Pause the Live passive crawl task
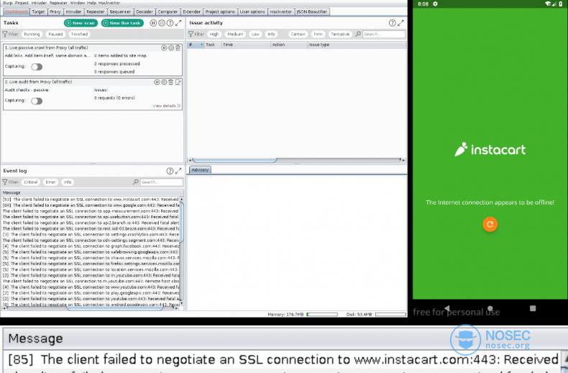The width and height of the screenshot is (568, 373). click(x=164, y=48)
